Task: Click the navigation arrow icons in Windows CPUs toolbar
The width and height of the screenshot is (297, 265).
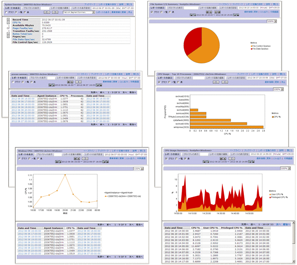Action: coord(84,158)
